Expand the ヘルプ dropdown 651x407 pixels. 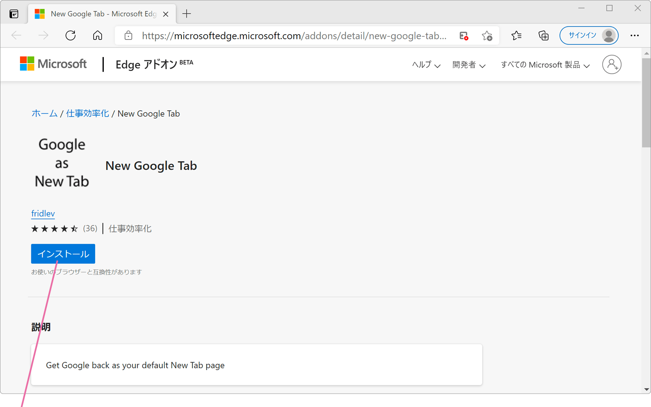[x=426, y=65]
